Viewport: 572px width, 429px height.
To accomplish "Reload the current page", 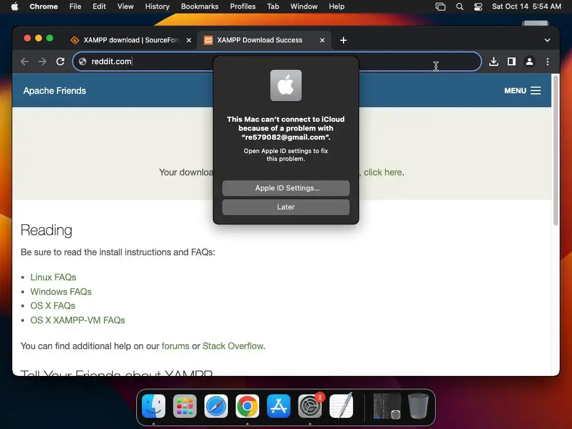I will click(x=60, y=61).
